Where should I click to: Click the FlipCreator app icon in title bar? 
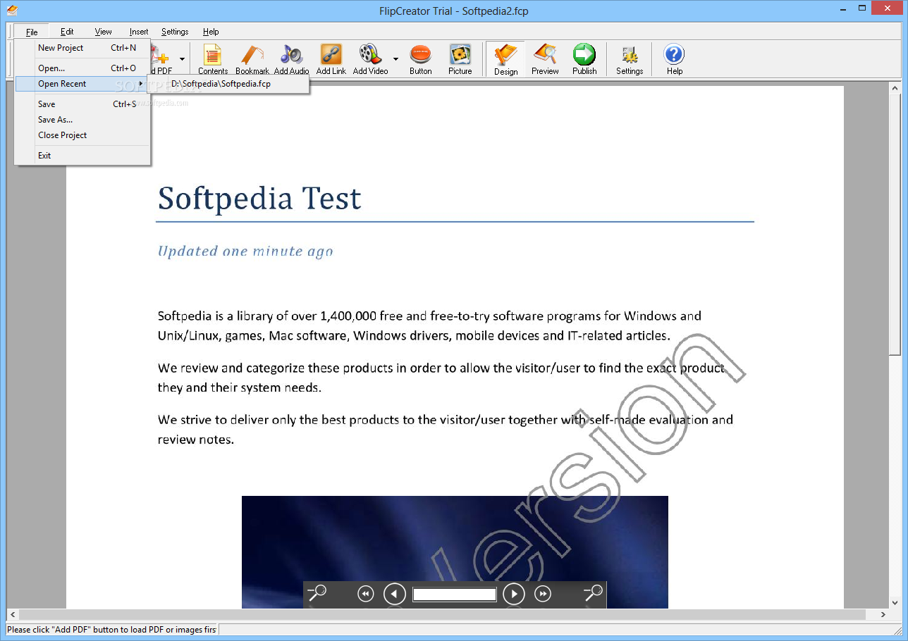click(12, 10)
